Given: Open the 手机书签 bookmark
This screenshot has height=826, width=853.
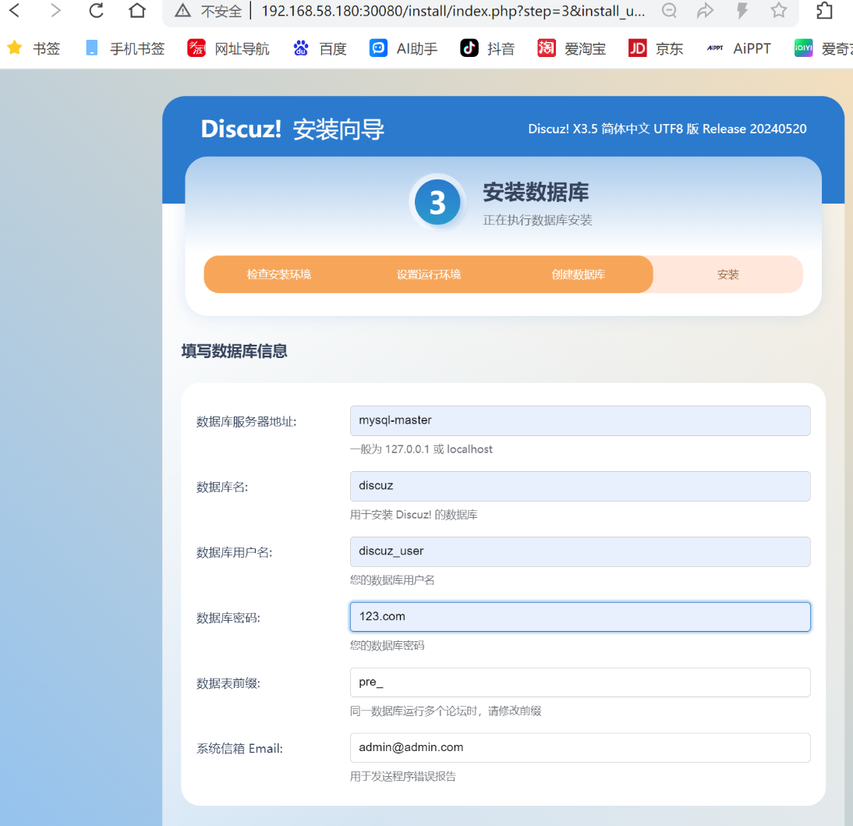Looking at the screenshot, I should (125, 48).
